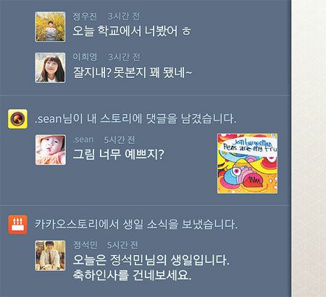Open comment '잘지내? 못본지 꽤 됐네~'
This screenshot has height=297, width=326.
tap(133, 72)
